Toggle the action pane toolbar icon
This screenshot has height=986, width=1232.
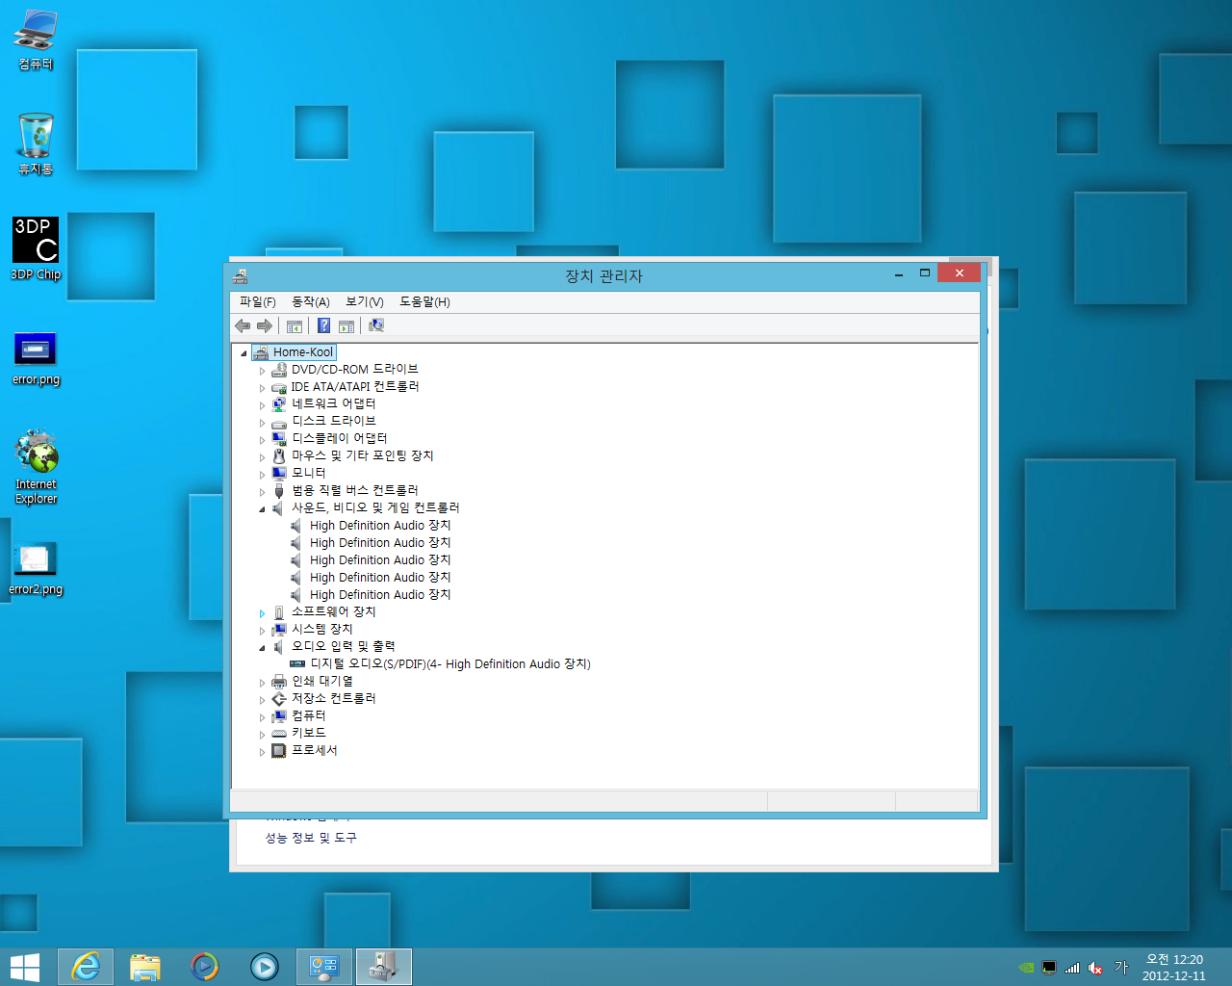point(346,326)
